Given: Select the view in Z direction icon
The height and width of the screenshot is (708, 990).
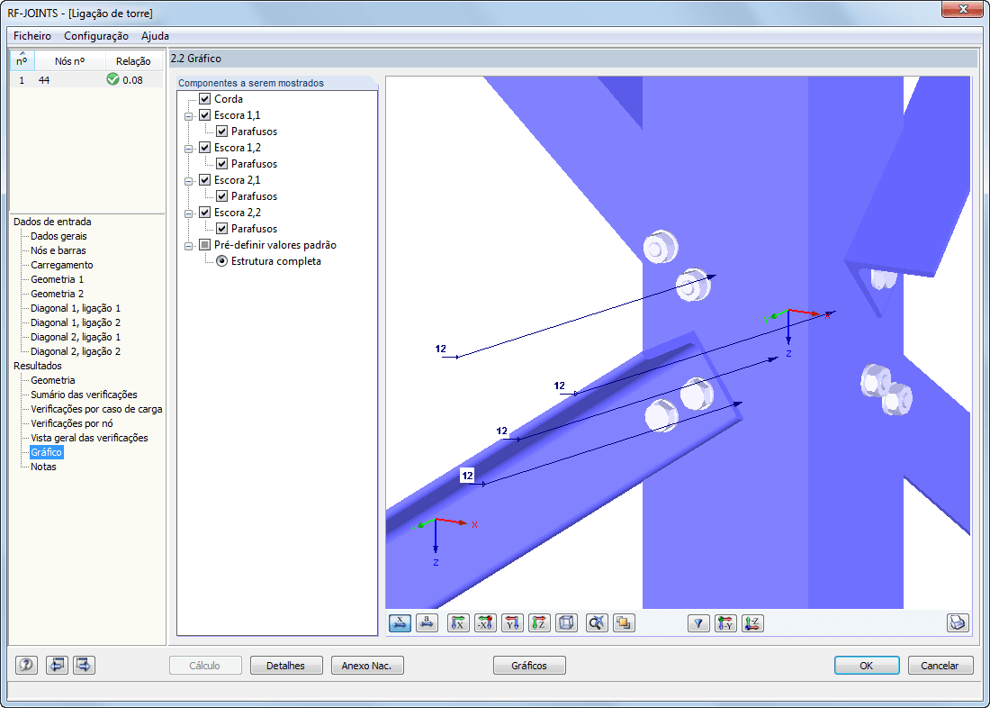Looking at the screenshot, I should 538,622.
